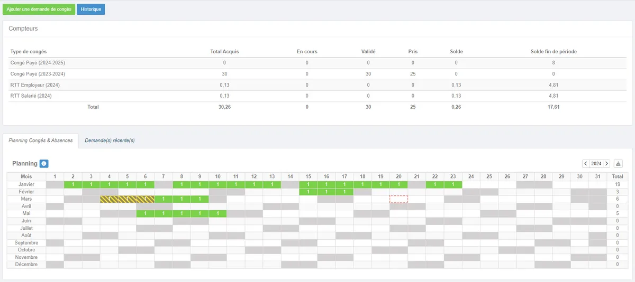The height and width of the screenshot is (282, 635).
Task: Download the planning export
Action: (619, 164)
